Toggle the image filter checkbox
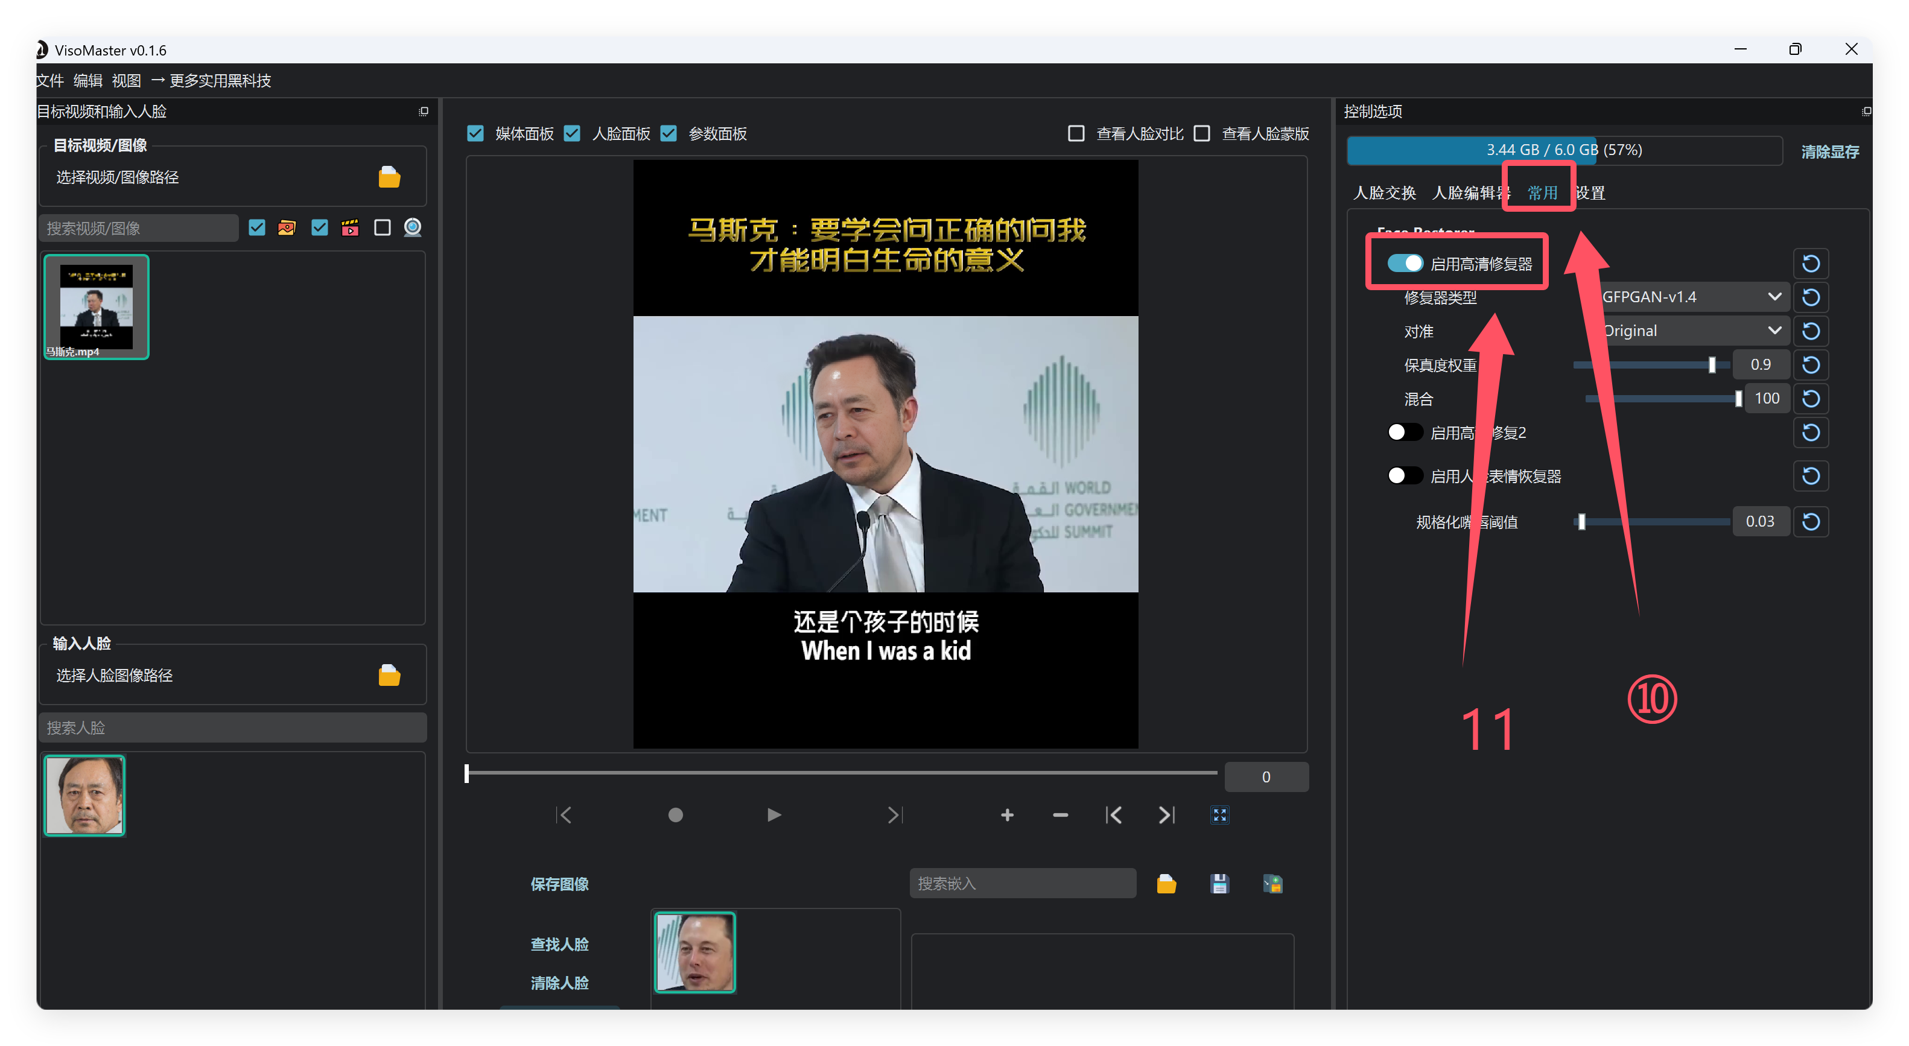Image resolution: width=1909 pixels, height=1046 pixels. click(x=256, y=227)
